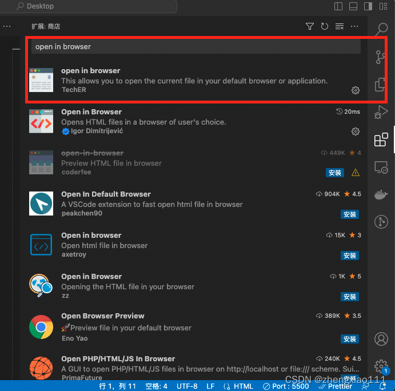395x391 pixels.
Task: Toggle primary sidebar layout icon
Action: 338,6
